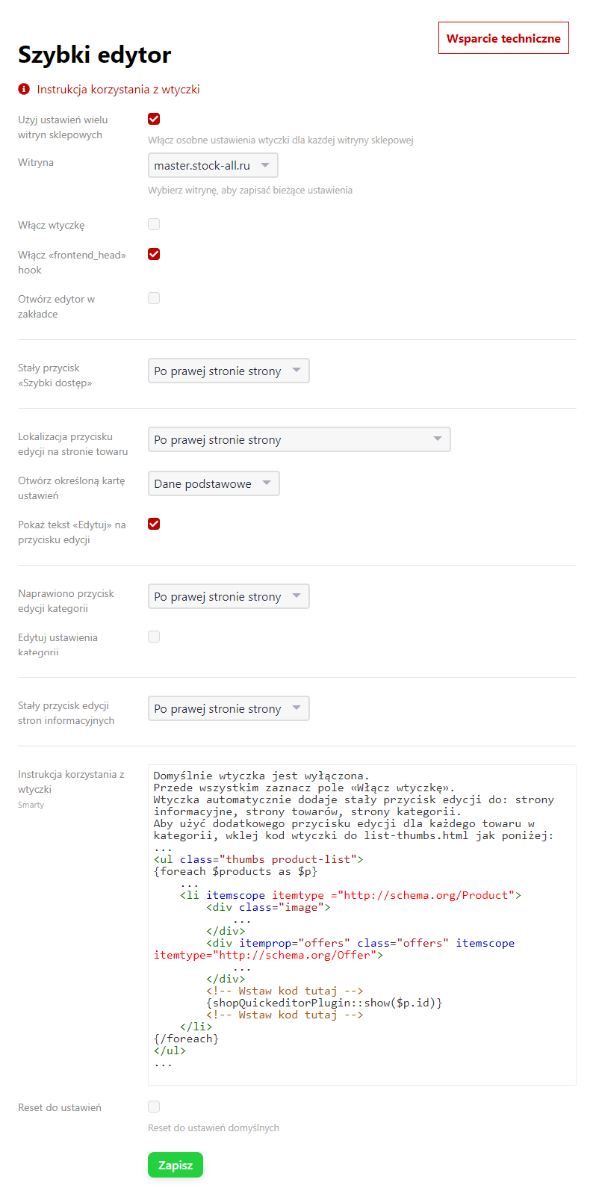Open the Stały przycisk edycji stron informacyjnych dropdown

click(229, 708)
